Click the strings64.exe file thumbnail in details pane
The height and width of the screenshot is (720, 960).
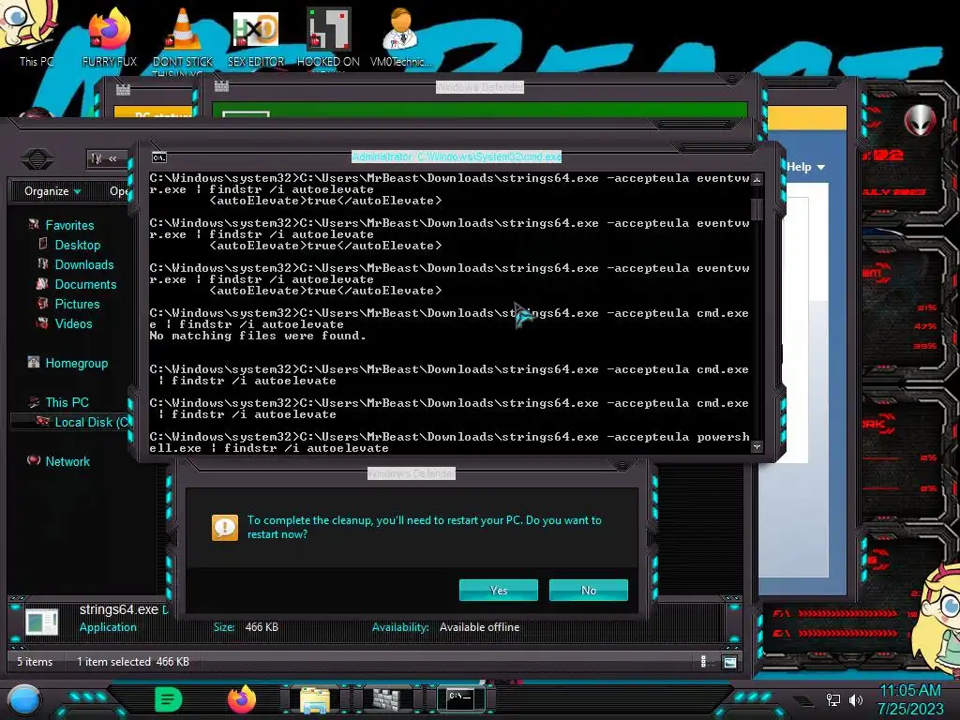click(x=41, y=622)
